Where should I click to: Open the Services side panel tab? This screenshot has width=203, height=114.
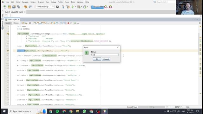(x=3, y=25)
